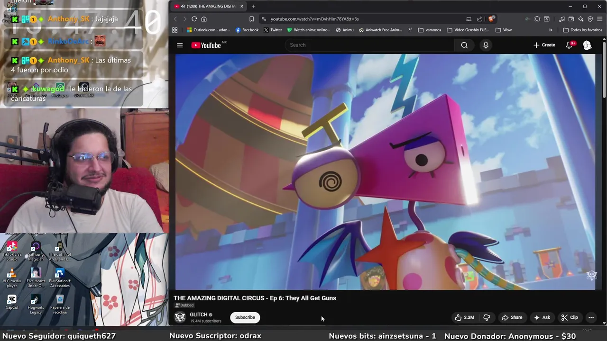Image resolution: width=607 pixels, height=341 pixels.
Task: Subscribe to the GLITCH channel
Action: coord(245,317)
